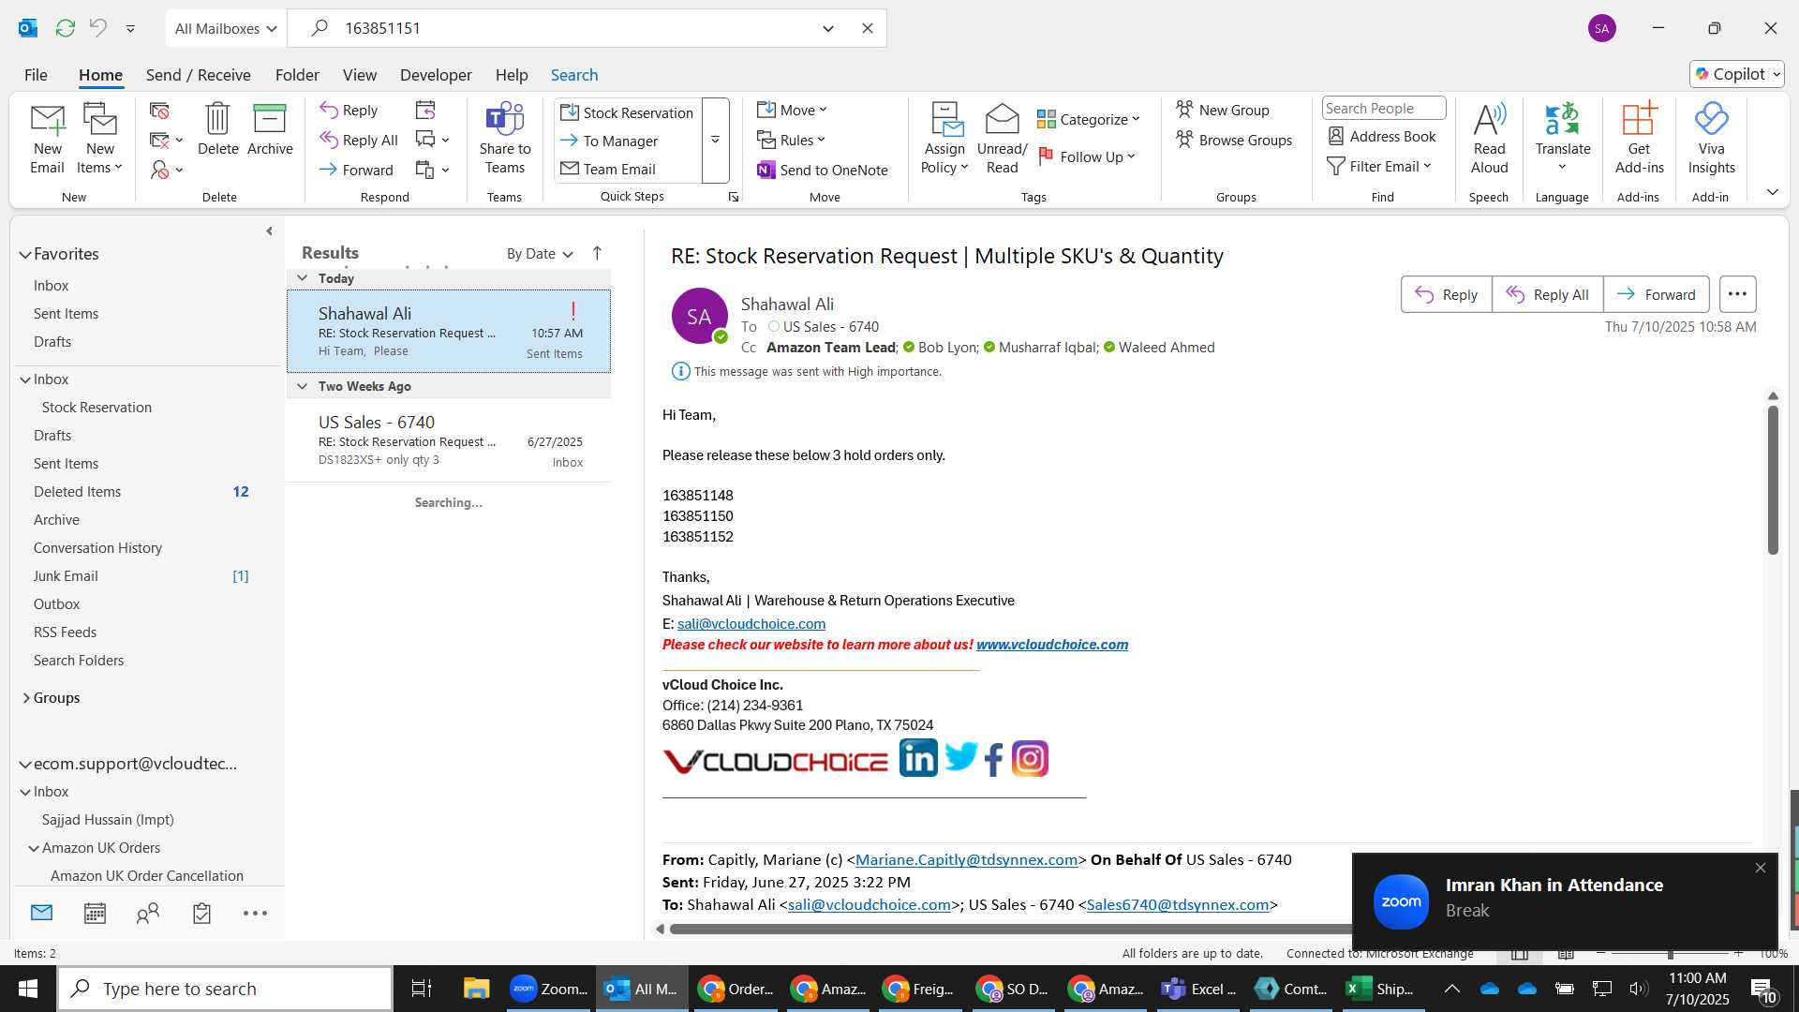This screenshot has width=1799, height=1012.
Task: Click the Delete trash can icon
Action: coord(217,119)
